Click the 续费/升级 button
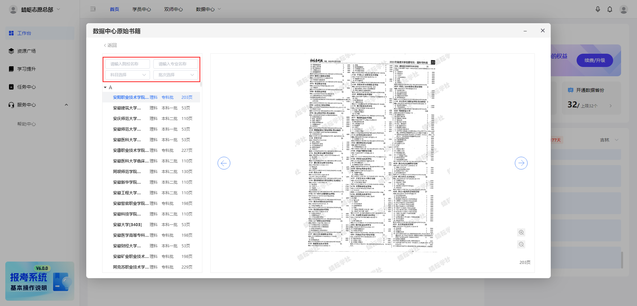 pyautogui.click(x=595, y=60)
